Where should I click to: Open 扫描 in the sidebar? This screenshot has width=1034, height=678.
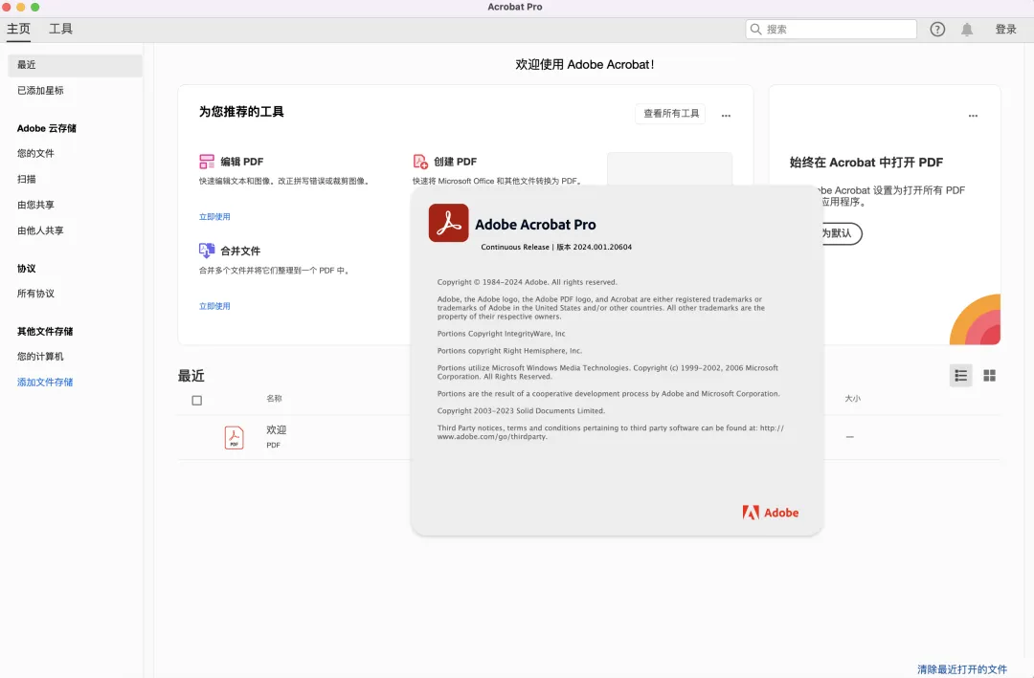tap(27, 179)
